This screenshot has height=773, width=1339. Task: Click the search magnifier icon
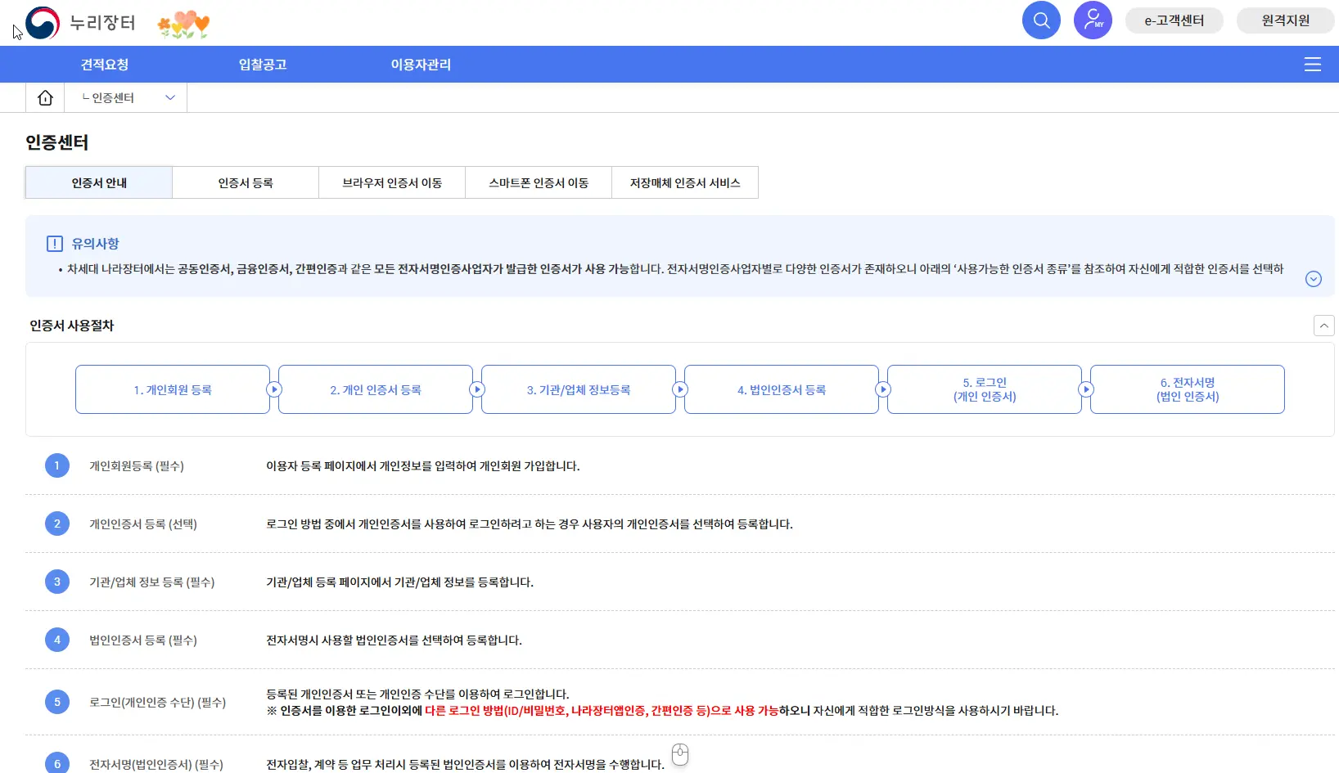coord(1041,20)
